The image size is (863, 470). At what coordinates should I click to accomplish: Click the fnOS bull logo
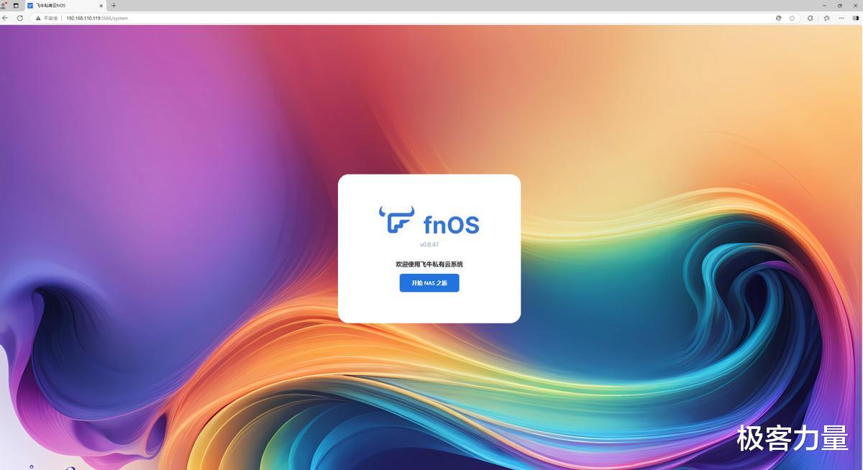click(x=396, y=220)
